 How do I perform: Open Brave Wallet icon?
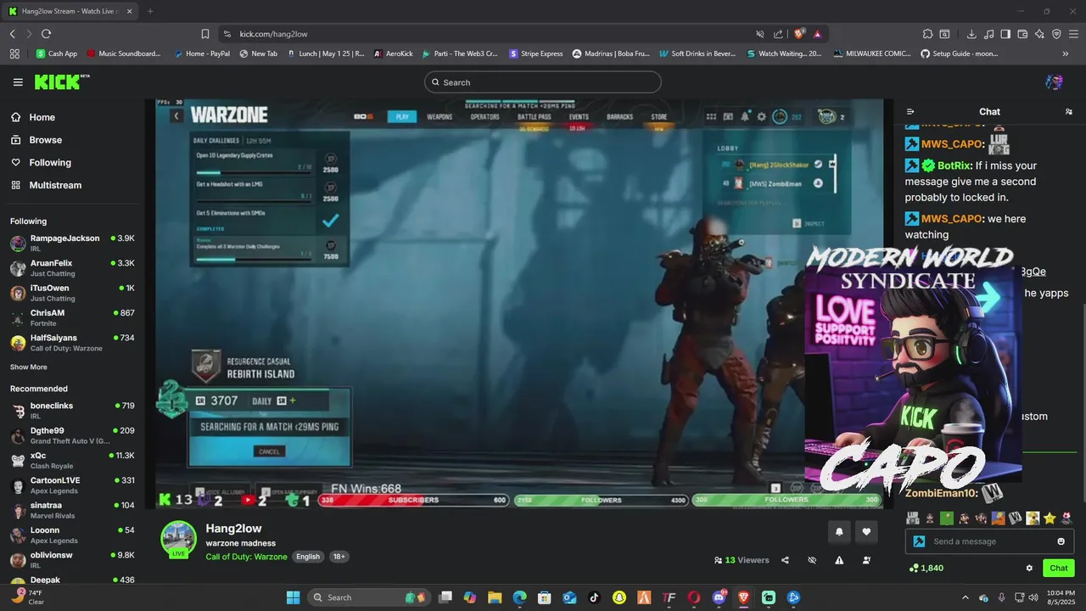pyautogui.click(x=1022, y=34)
